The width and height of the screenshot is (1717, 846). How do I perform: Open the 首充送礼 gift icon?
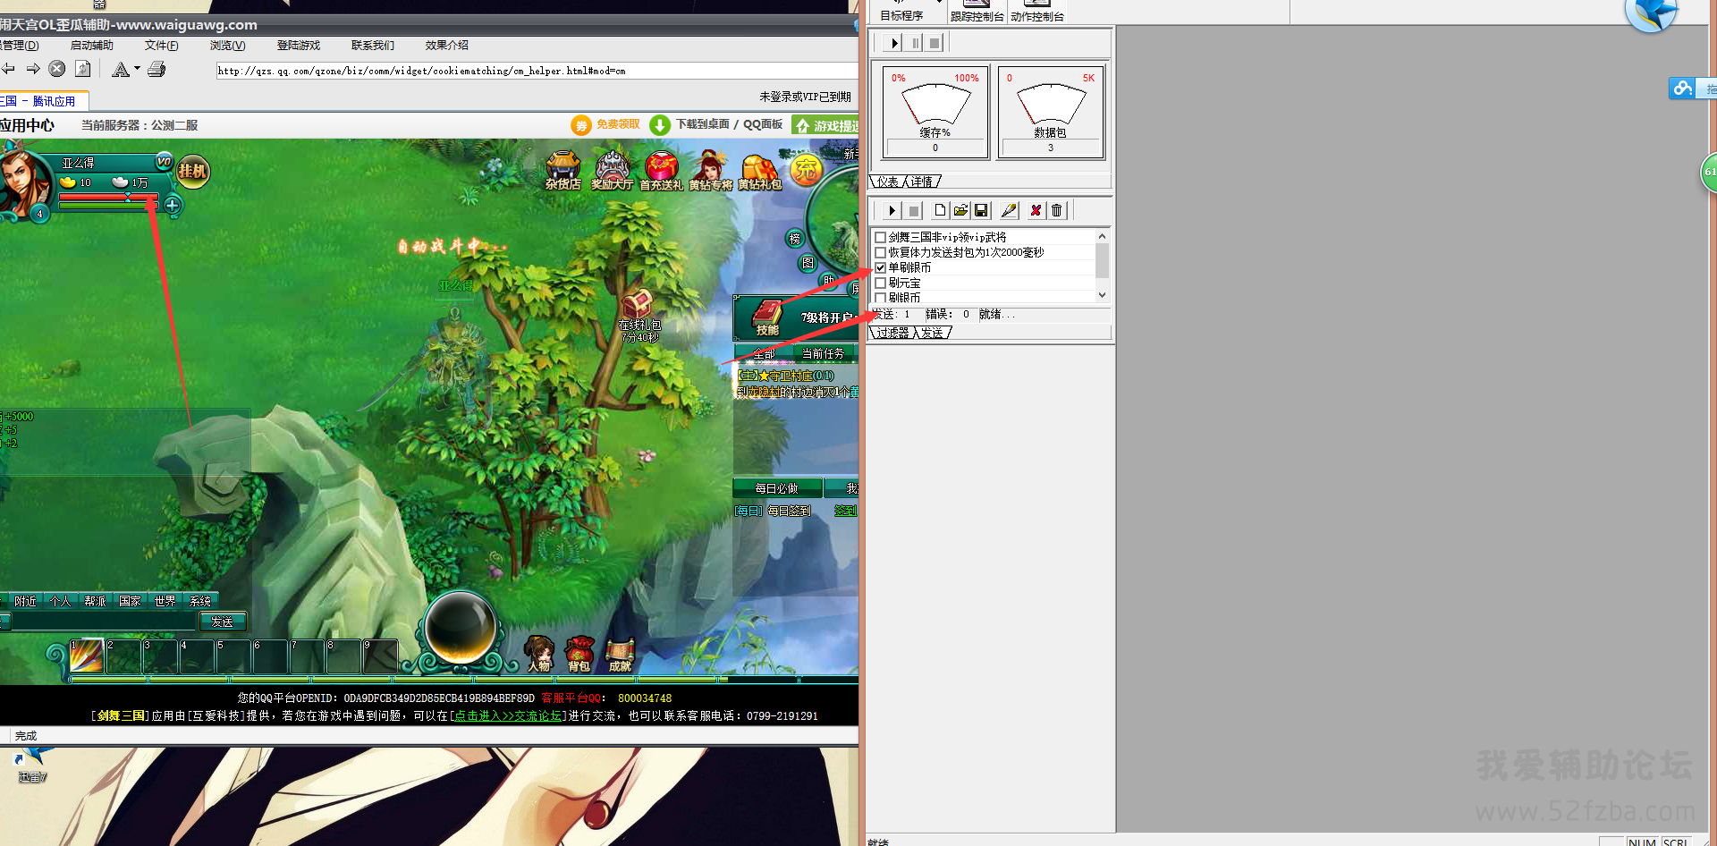(x=661, y=171)
